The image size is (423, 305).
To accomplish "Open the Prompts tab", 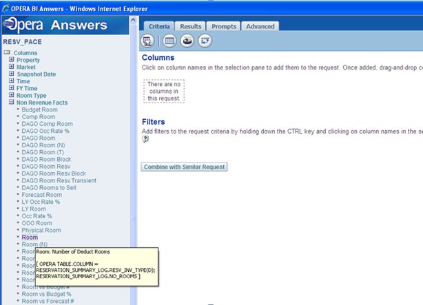I will point(224,26).
